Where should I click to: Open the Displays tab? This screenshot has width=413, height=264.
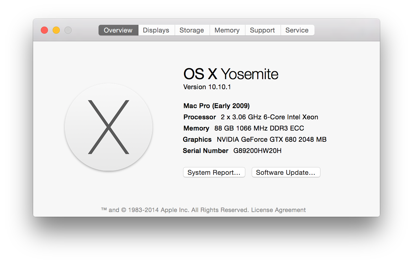coord(156,30)
